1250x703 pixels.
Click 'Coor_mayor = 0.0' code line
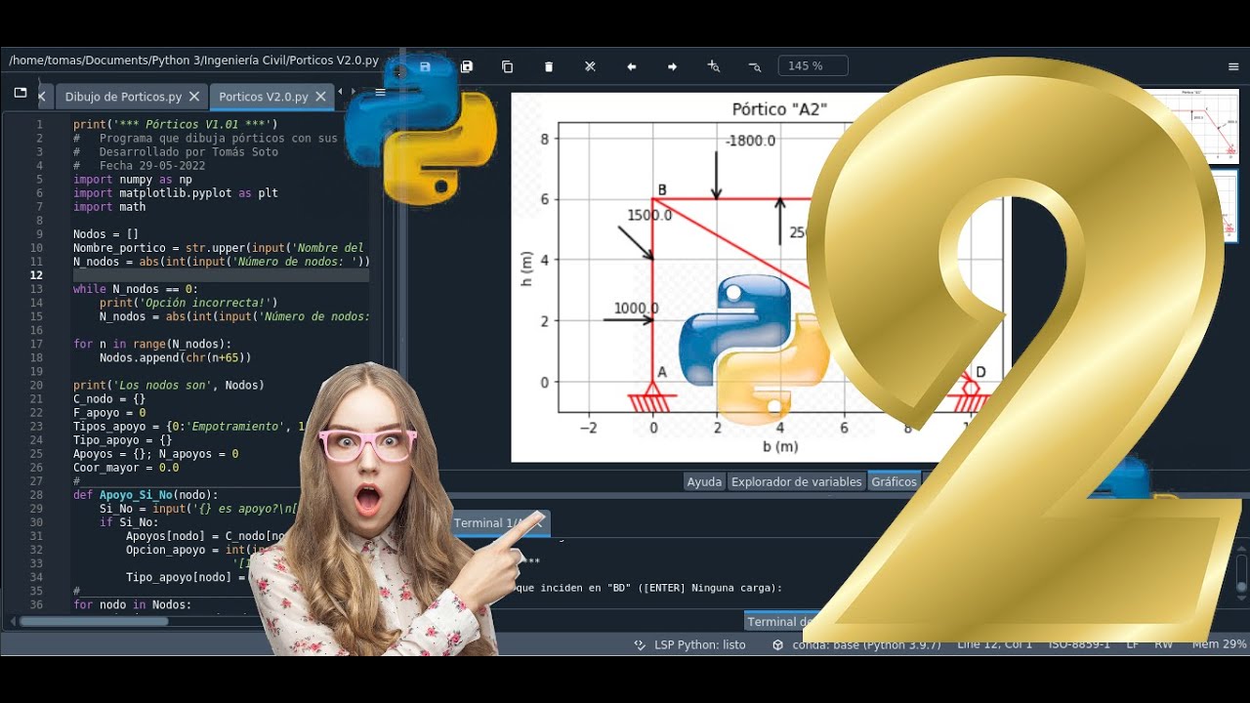126,468
